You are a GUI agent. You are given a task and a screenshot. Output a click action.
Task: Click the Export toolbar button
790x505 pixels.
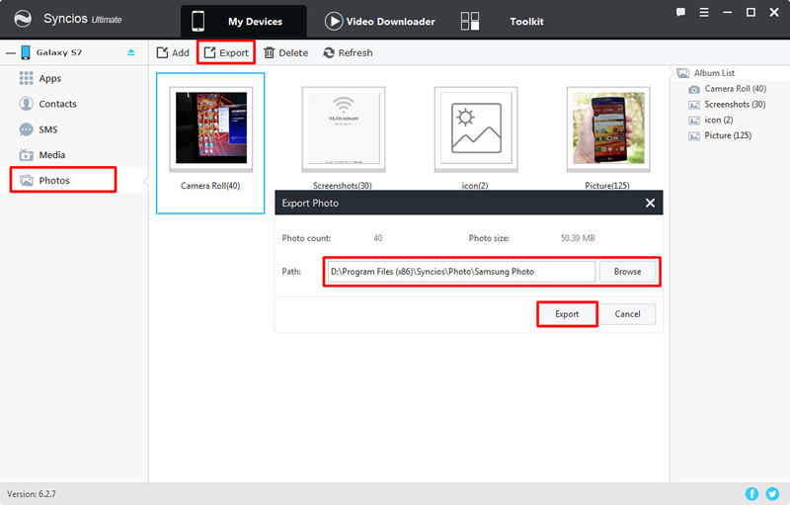click(226, 52)
